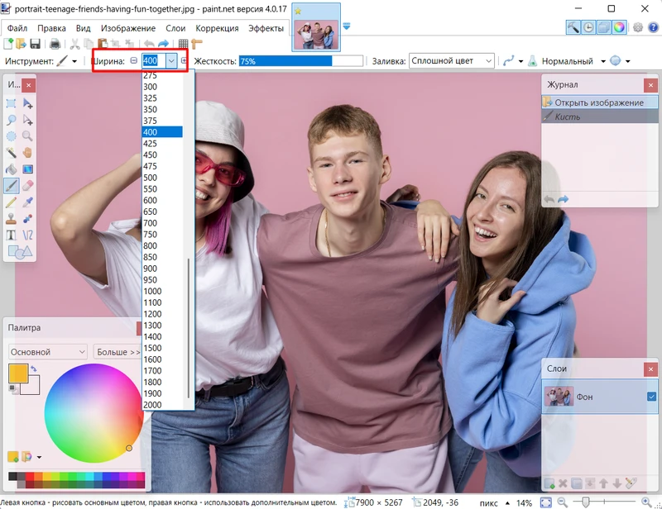Open selection clipping mode dropdown

coord(628,62)
